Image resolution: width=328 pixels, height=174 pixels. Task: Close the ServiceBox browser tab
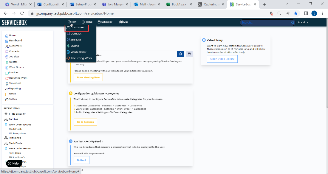click(x=255, y=4)
